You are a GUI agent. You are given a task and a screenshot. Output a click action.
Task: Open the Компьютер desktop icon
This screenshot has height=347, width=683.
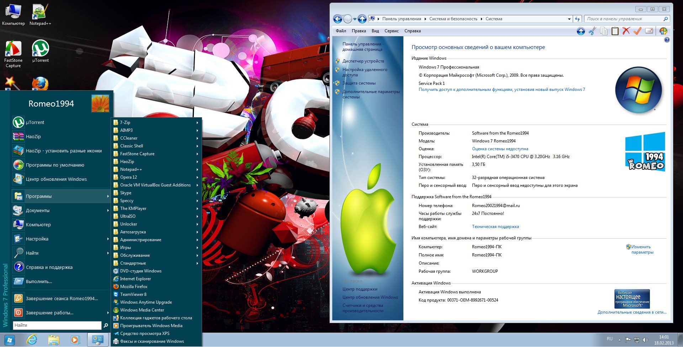point(13,15)
